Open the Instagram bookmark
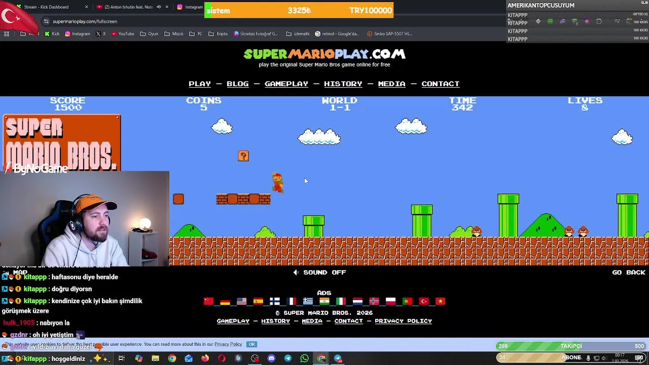Image resolution: width=649 pixels, height=365 pixels. [78, 34]
